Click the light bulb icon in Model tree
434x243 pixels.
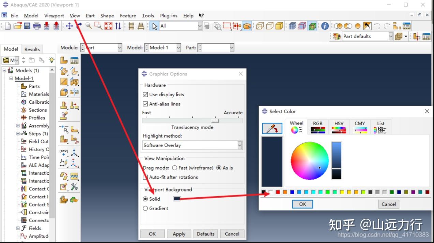click(x=51, y=60)
